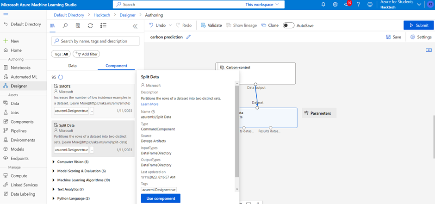Click Clone in the toolbar
This screenshot has height=204, width=435.
(x=270, y=25)
